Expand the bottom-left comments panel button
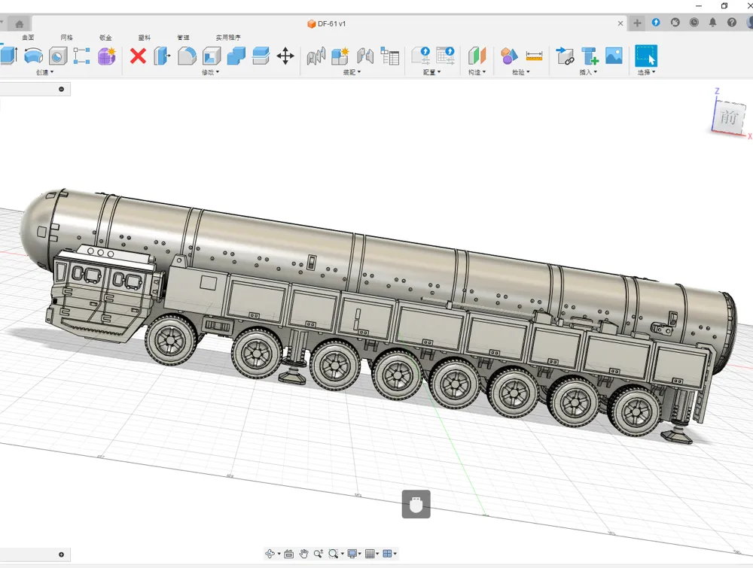The image size is (753, 568). coord(62,554)
